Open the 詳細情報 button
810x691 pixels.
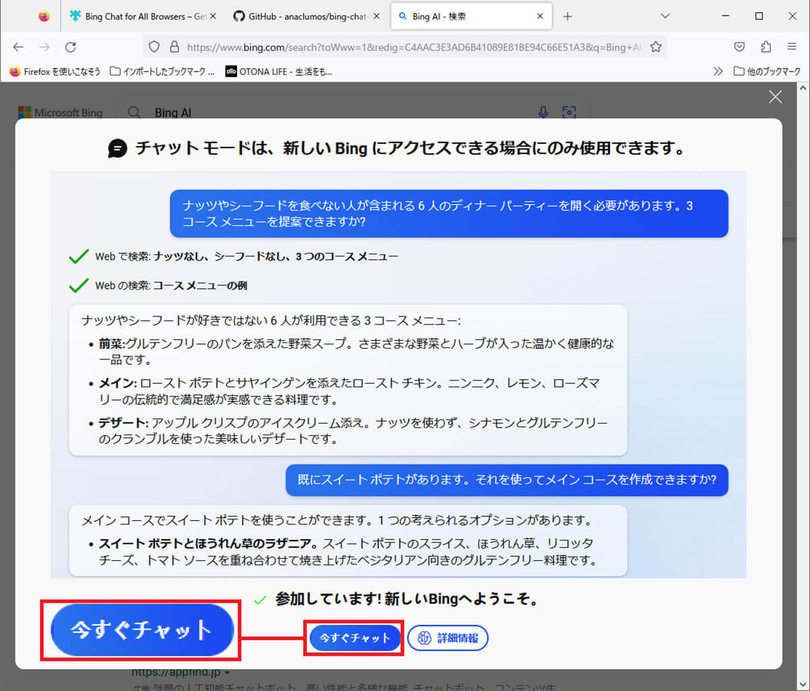click(448, 638)
